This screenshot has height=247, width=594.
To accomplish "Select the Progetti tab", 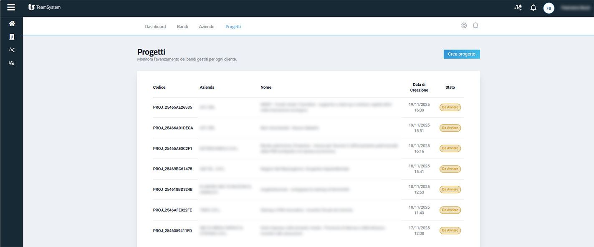I will coord(233,27).
